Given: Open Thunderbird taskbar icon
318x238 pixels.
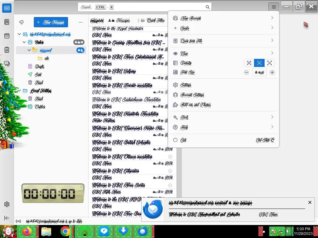Looking at the screenshot, I should [143, 231].
